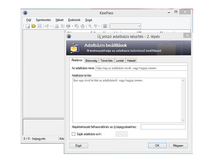Open the Add entry dropdown arrow
218x163 pixels.
coord(51,26)
